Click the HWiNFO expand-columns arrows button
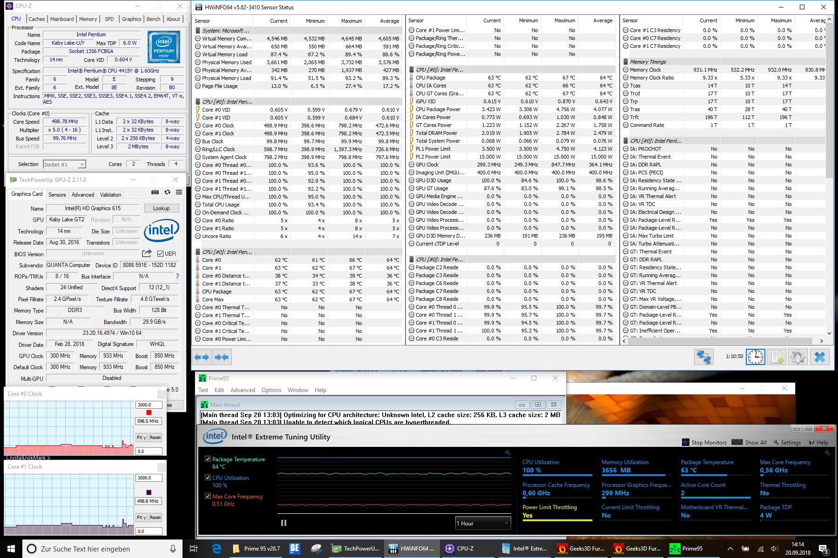 click(x=202, y=357)
